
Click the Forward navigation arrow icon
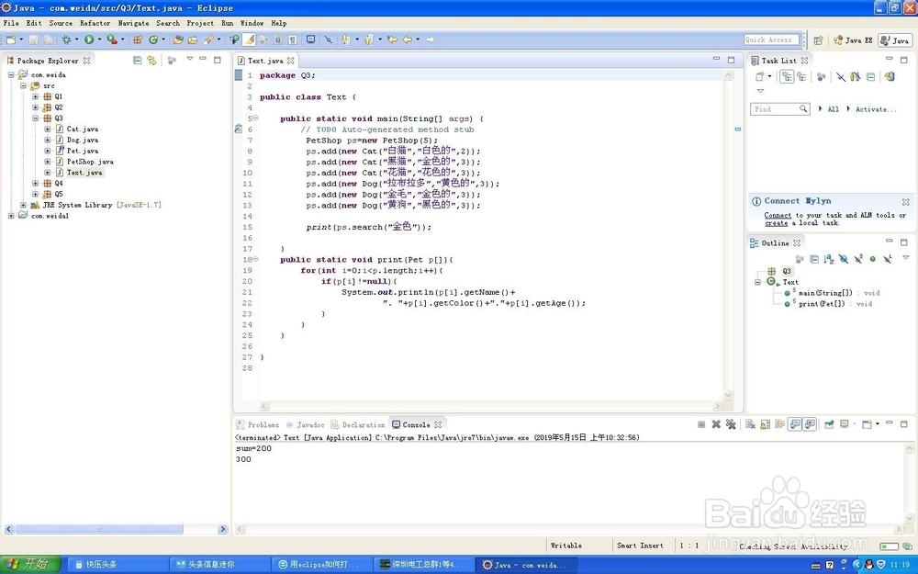[430, 39]
